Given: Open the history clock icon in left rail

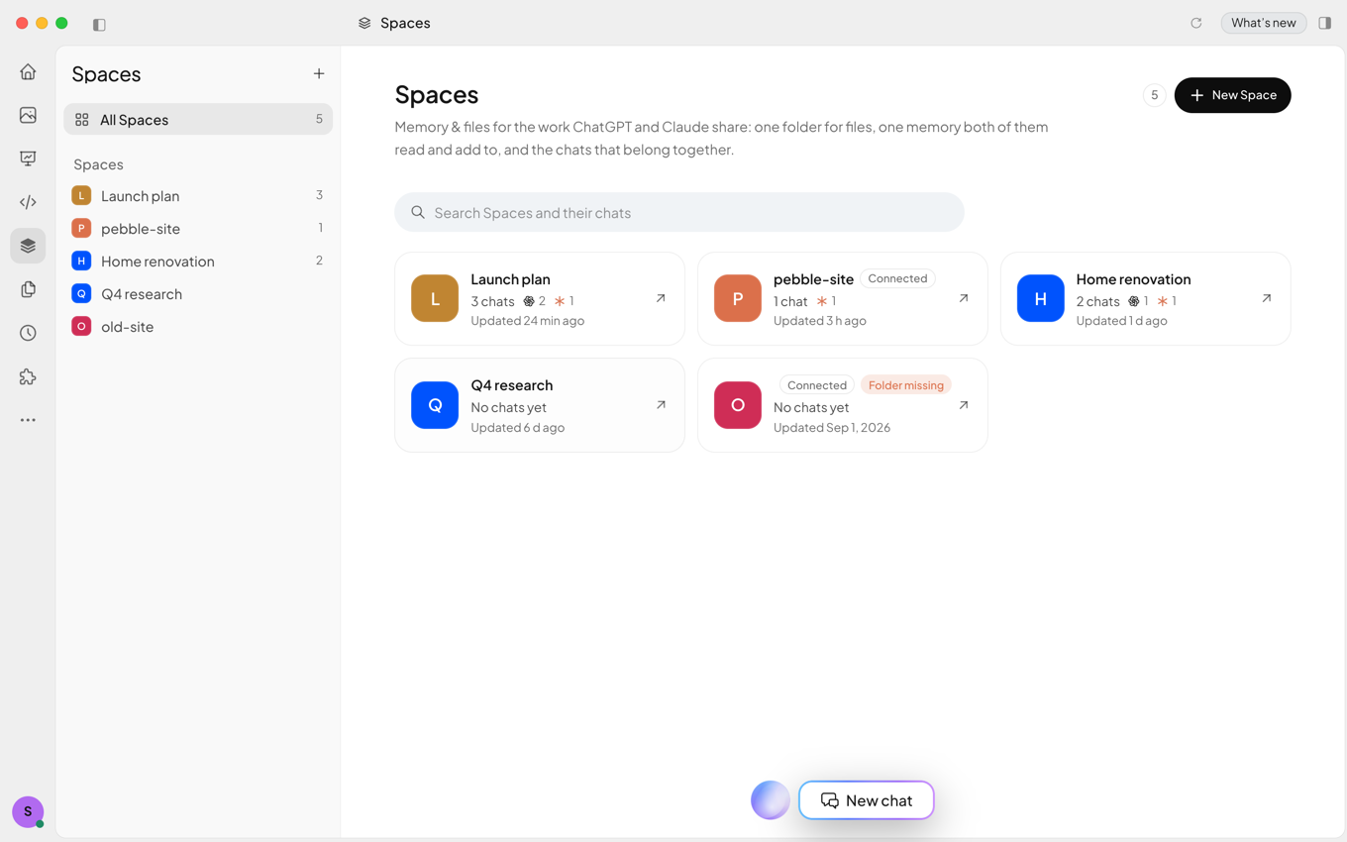Looking at the screenshot, I should click(x=28, y=333).
